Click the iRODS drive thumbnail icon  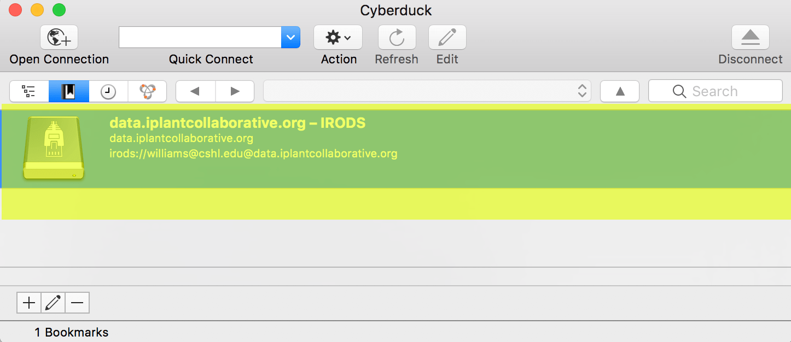tap(53, 148)
